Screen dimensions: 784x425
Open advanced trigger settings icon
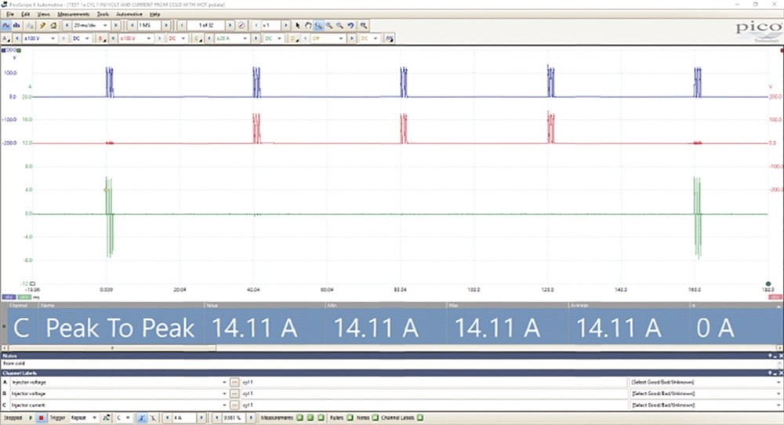(106, 417)
